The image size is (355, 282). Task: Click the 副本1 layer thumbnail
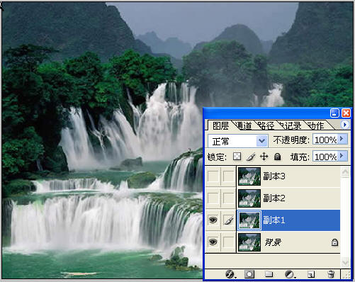(249, 220)
